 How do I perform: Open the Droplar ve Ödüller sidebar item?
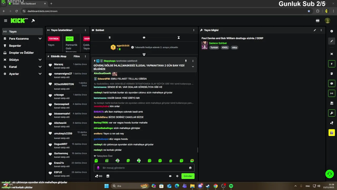[22, 53]
